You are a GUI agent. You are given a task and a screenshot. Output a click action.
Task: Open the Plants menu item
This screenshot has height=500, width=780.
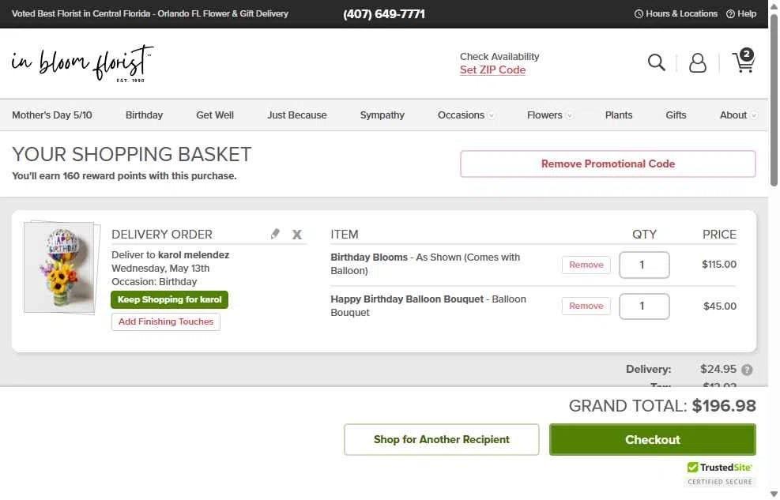[x=619, y=115]
